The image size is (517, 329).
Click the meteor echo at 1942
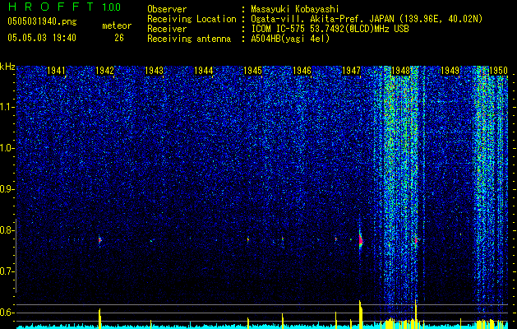point(100,240)
